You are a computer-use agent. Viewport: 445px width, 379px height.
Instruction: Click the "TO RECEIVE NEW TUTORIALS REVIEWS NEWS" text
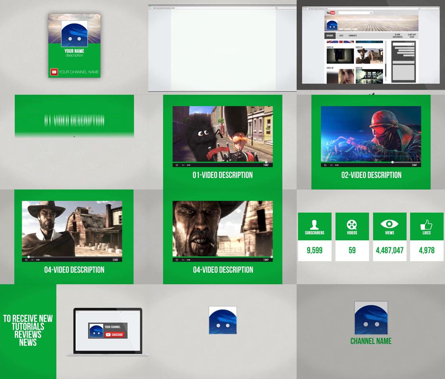28,330
